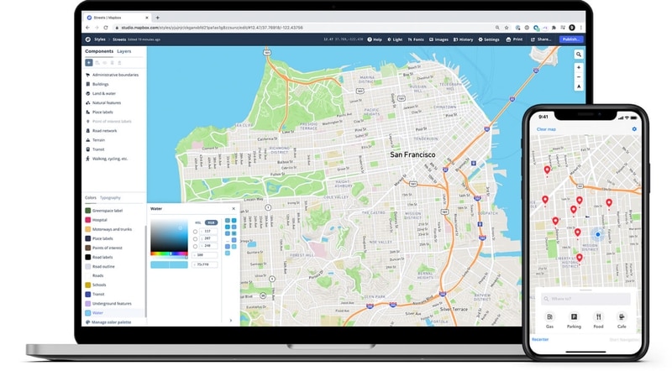Tap the Parking category on the phone

tap(574, 320)
